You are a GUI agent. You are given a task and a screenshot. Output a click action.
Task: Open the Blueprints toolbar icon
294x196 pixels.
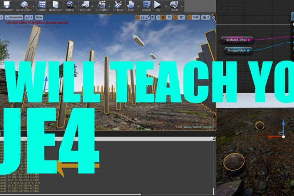point(85,5)
